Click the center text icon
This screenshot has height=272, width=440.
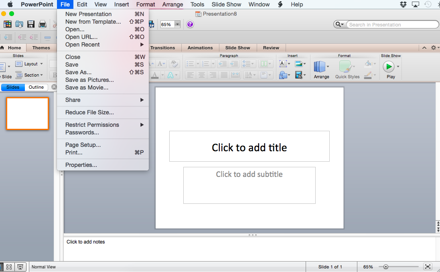tap(202, 75)
